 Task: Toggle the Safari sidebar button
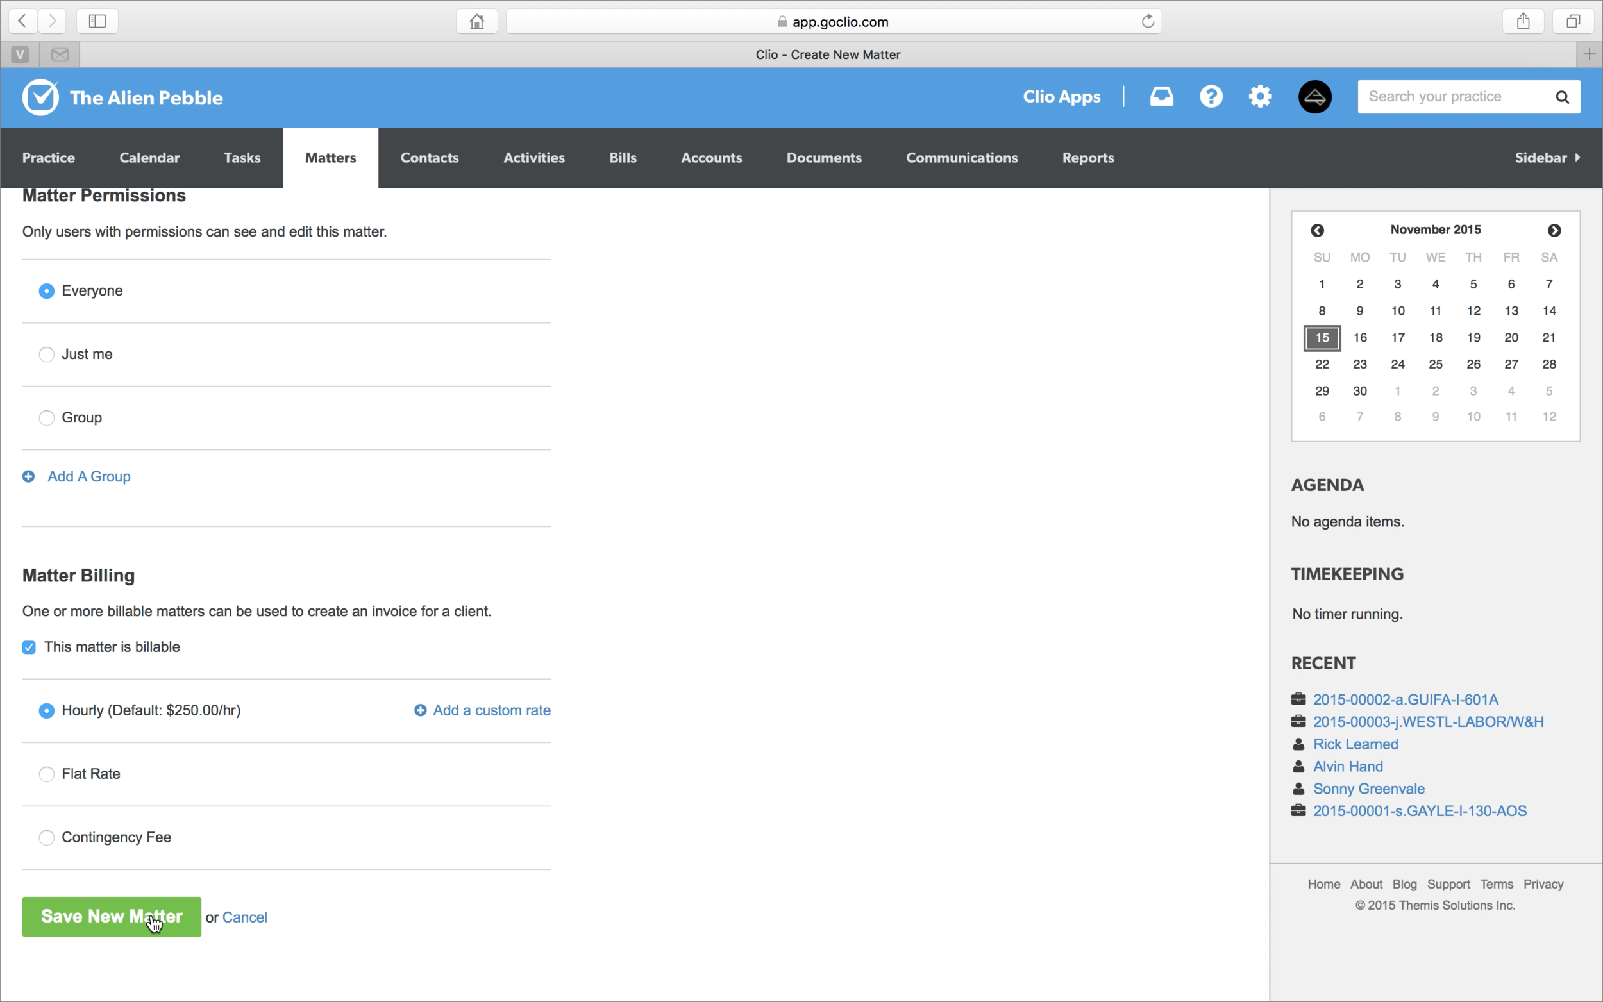coord(97,21)
